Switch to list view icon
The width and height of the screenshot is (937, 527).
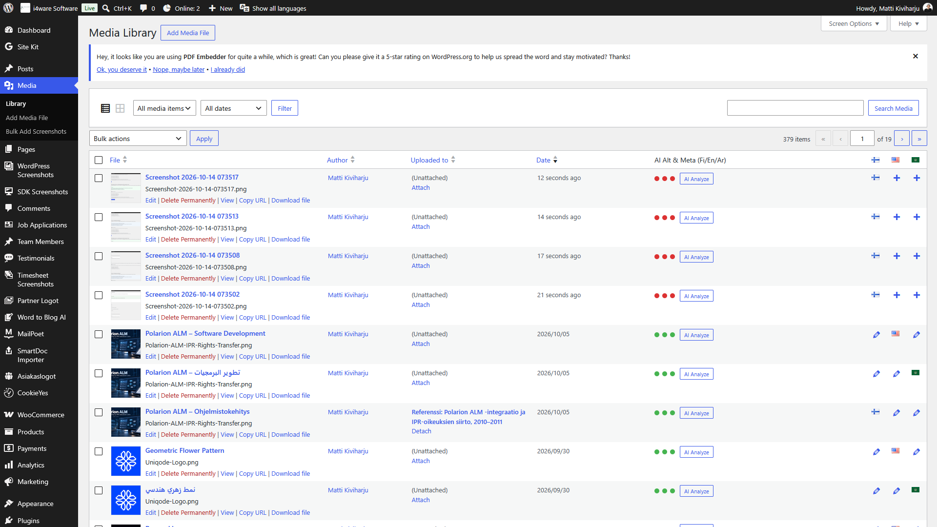pyautogui.click(x=105, y=108)
